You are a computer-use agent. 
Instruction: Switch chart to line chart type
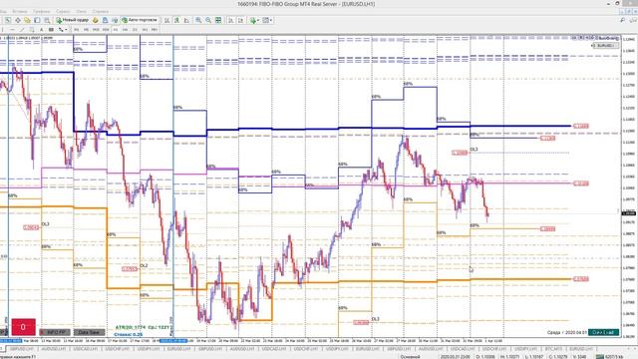pyautogui.click(x=186, y=20)
